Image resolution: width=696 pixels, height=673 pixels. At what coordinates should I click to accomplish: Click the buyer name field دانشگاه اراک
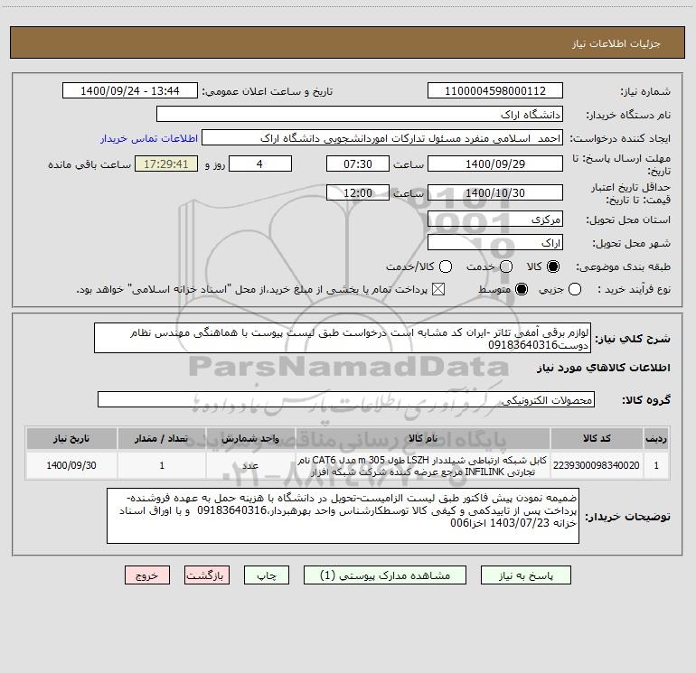tap(360, 115)
